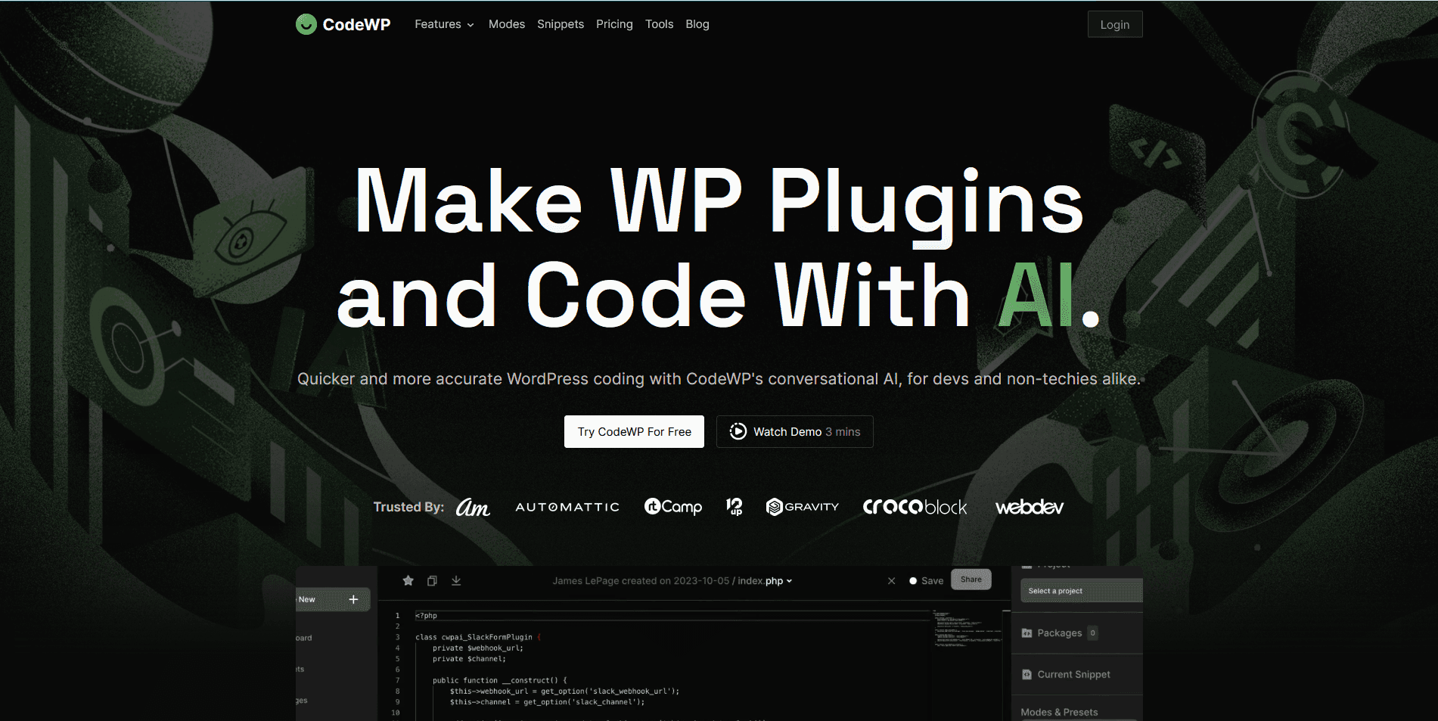Viewport: 1438px width, 721px height.
Task: Click the download icon in editor toolbar
Action: point(456,581)
